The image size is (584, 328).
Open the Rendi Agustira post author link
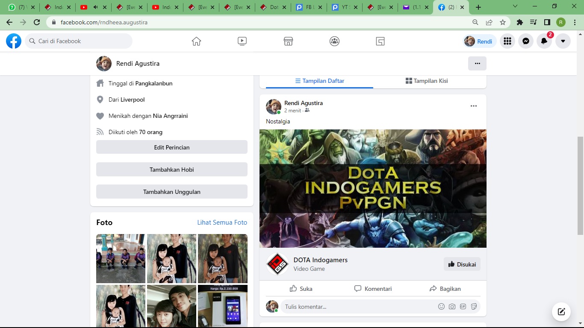304,103
